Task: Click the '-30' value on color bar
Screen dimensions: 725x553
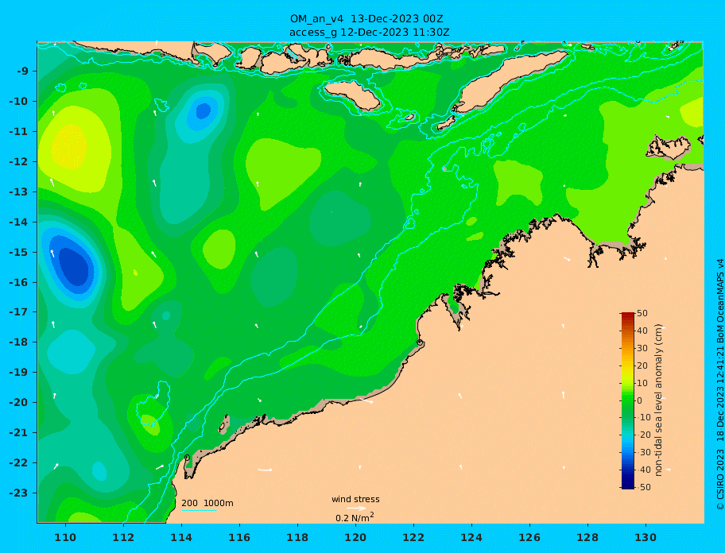Action: [642, 453]
